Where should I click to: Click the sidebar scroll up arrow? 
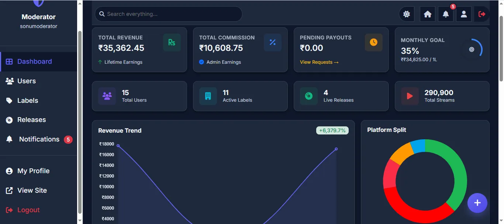click(80, 3)
